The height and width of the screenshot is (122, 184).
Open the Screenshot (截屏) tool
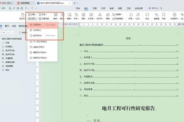click(x=70, y=16)
